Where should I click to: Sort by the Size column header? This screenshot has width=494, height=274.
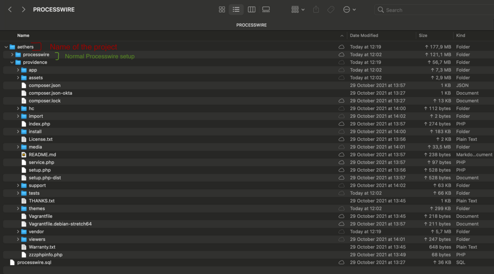pyautogui.click(x=423, y=36)
